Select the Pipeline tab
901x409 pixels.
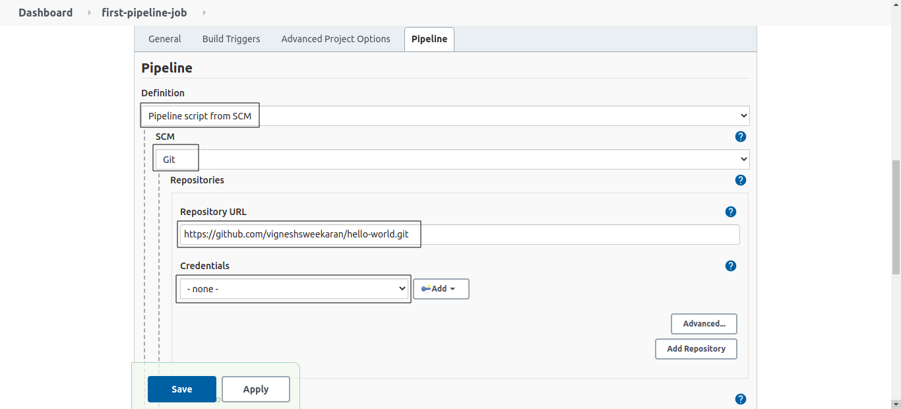click(429, 39)
